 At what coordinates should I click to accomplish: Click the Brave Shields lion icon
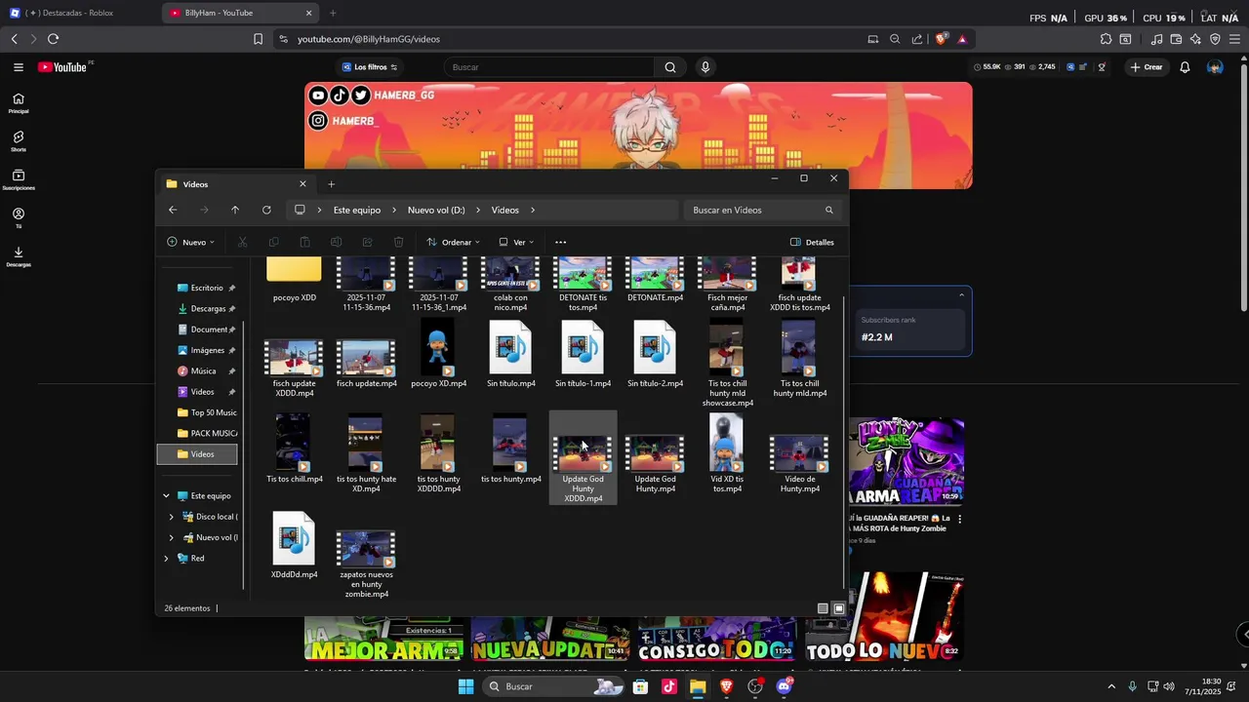click(941, 39)
